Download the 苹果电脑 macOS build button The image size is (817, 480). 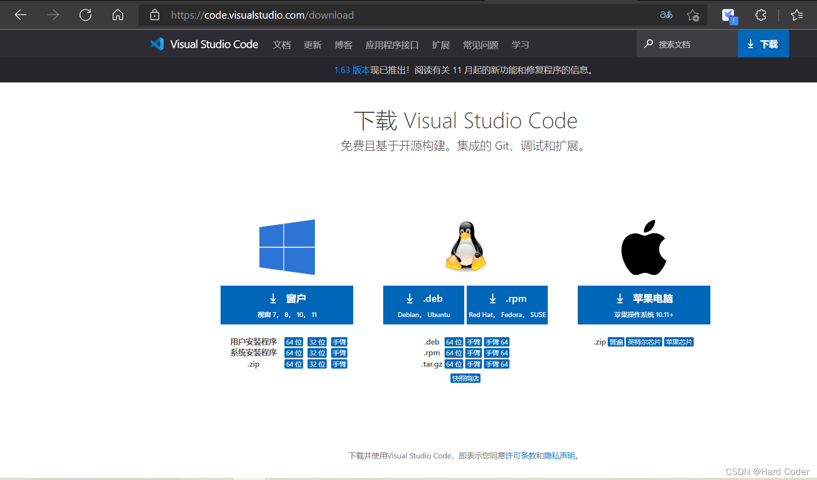644,305
